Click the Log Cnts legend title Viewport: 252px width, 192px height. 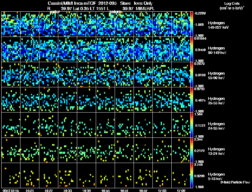(232, 3)
